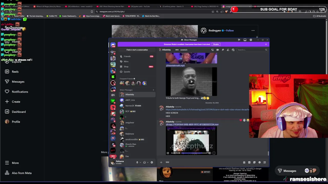Viewport: 328px width, 184px height.
Task: Show user profile icon in Discord header
Action: pyautogui.click(x=233, y=50)
